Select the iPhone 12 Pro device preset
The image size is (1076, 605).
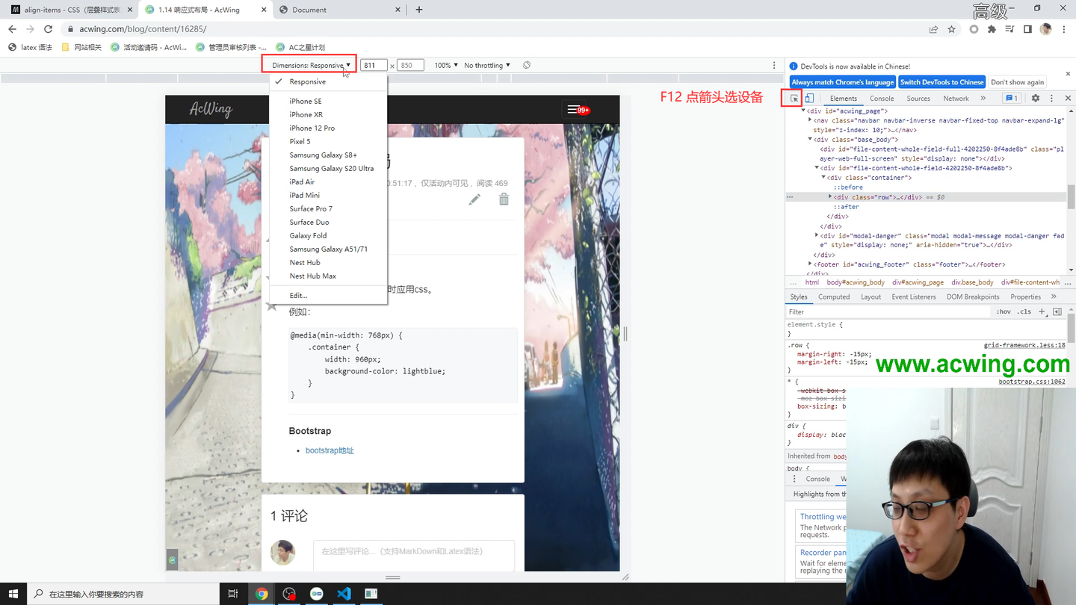tap(312, 128)
